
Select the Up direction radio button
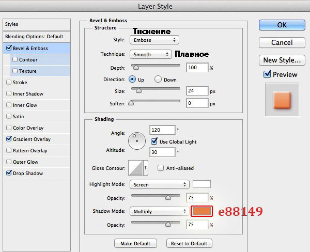(x=132, y=79)
